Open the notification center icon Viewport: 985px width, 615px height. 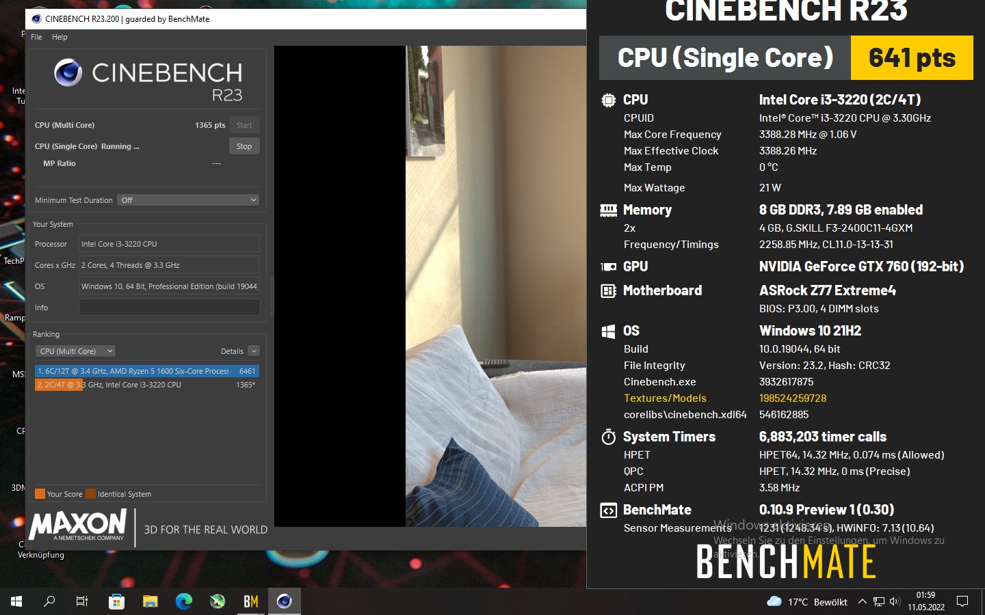click(x=962, y=601)
